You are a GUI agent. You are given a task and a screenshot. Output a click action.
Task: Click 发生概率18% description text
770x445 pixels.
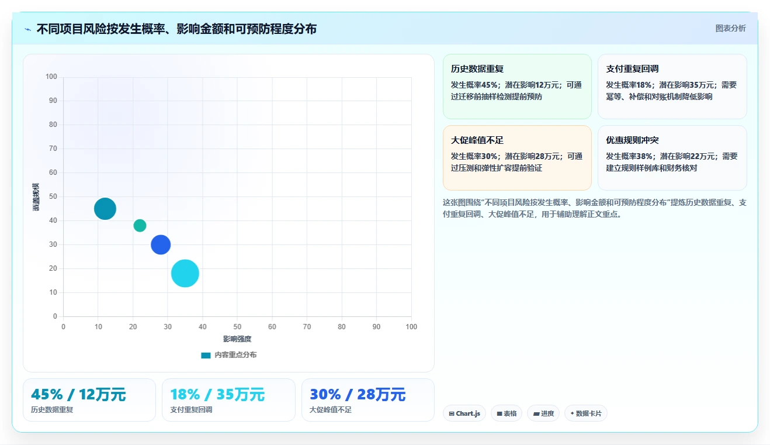(671, 91)
